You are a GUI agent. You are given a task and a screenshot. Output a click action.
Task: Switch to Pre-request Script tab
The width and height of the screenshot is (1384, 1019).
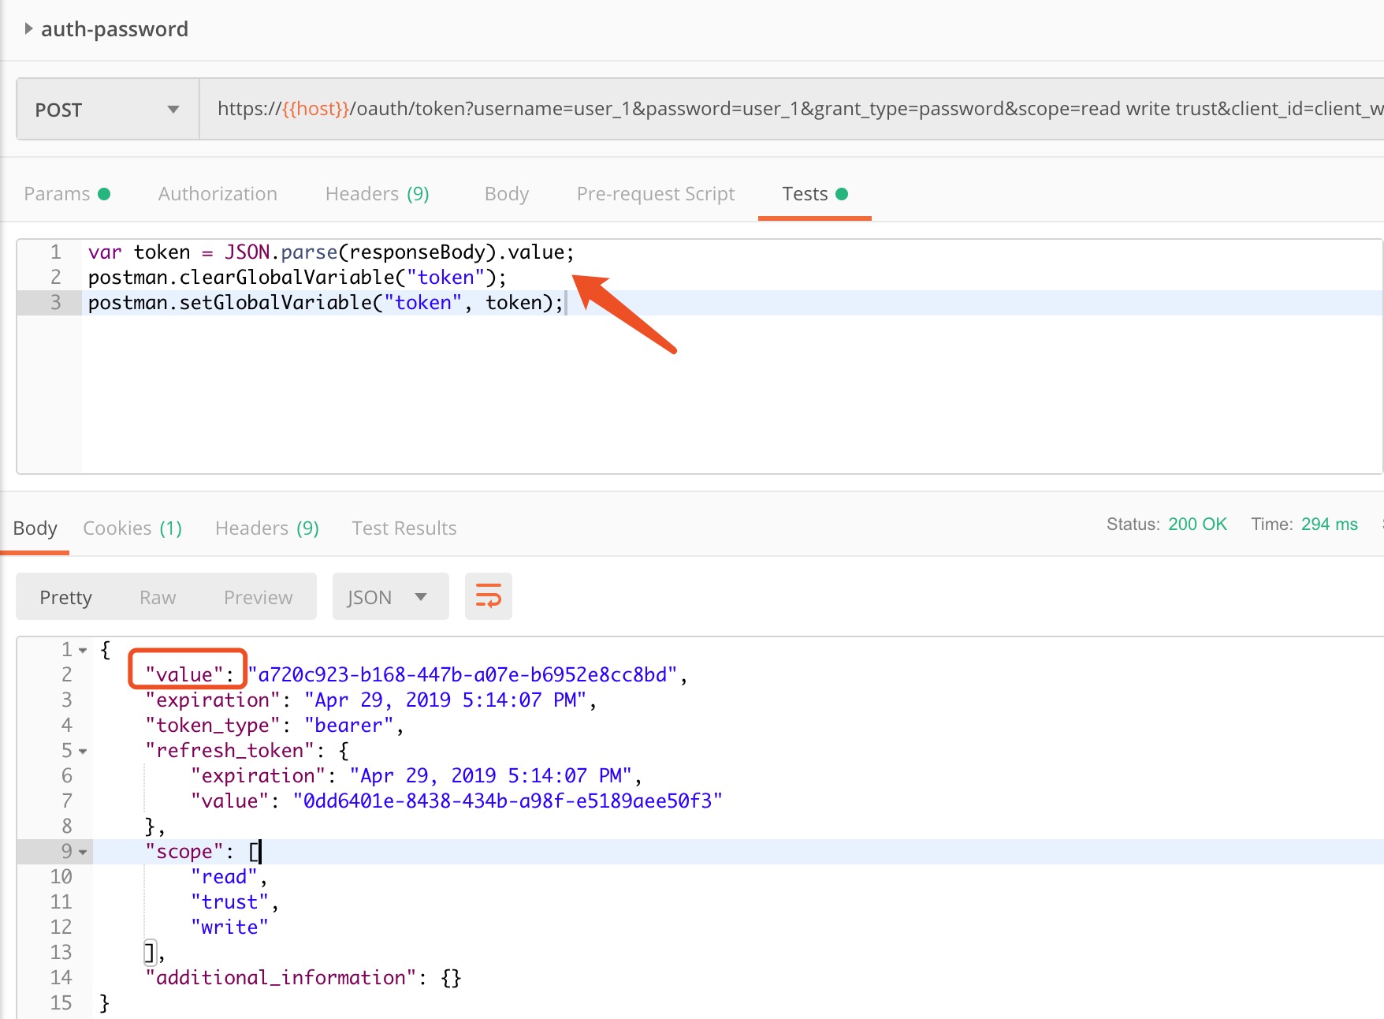pyautogui.click(x=656, y=194)
